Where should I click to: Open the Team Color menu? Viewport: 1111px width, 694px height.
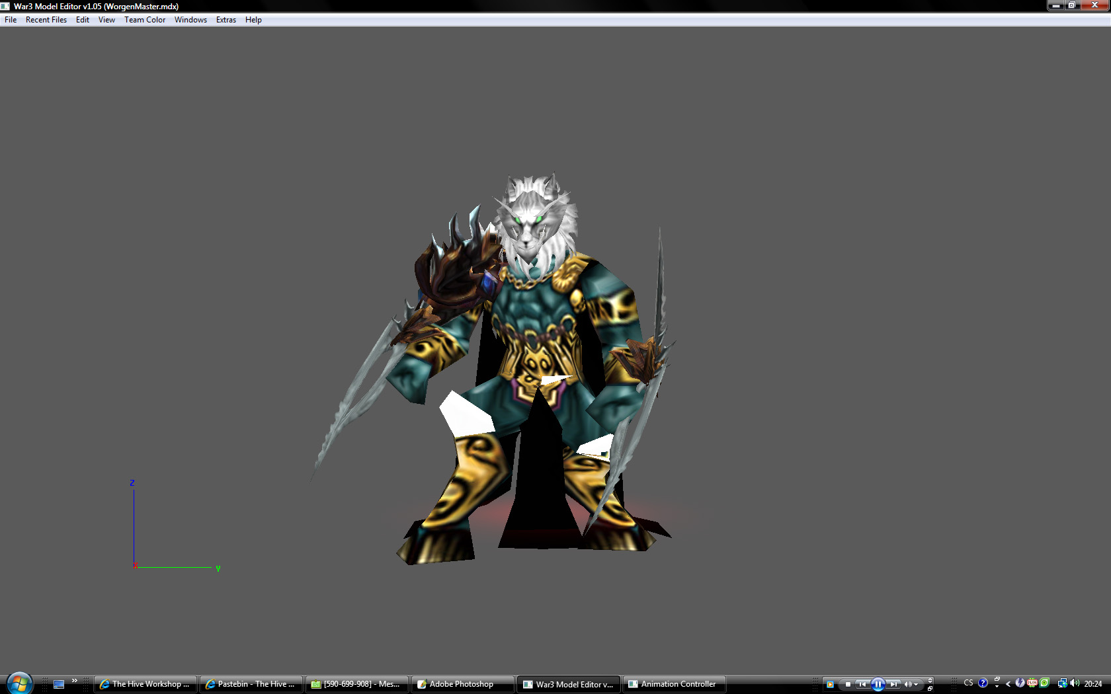coord(145,20)
